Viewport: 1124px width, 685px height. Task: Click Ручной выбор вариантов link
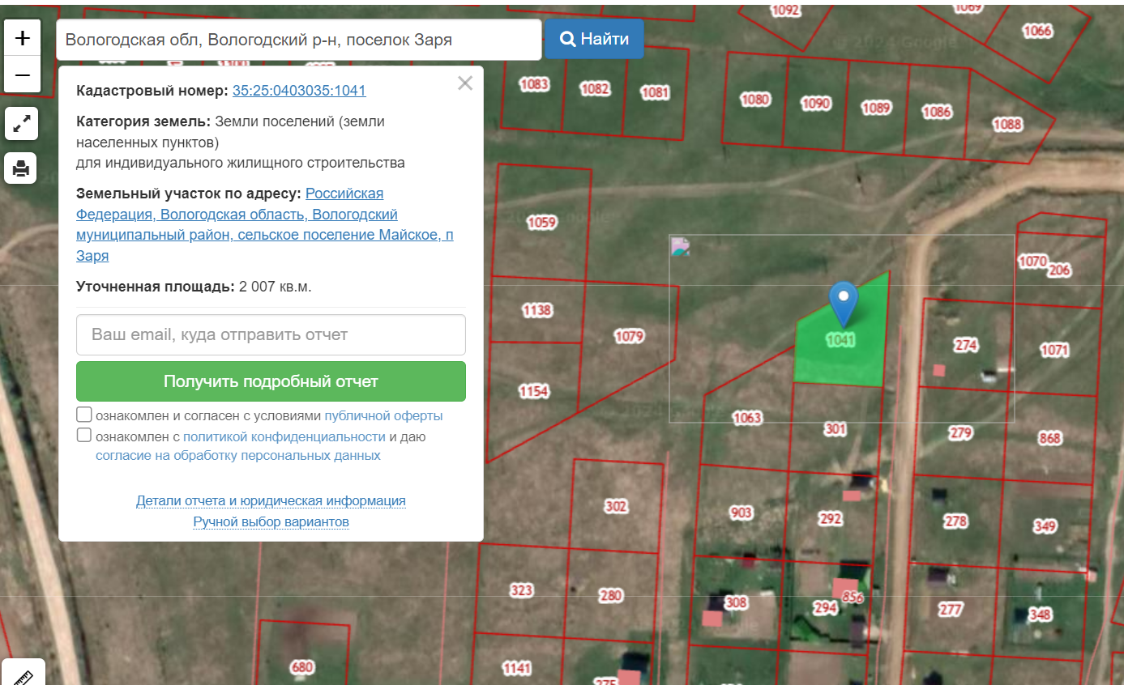[271, 521]
